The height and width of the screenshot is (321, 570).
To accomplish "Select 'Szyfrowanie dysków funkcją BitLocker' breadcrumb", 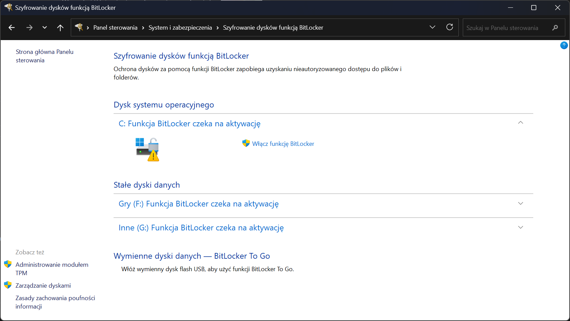I will [x=273, y=28].
